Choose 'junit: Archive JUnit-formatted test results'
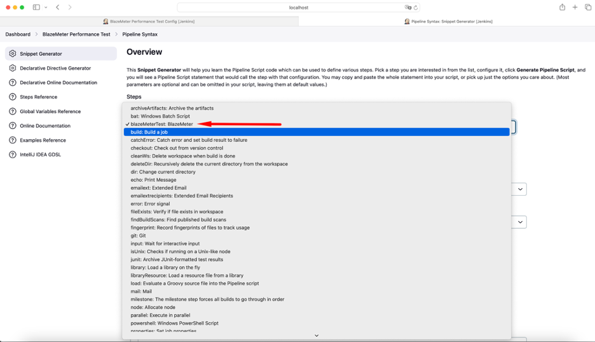 click(317, 259)
